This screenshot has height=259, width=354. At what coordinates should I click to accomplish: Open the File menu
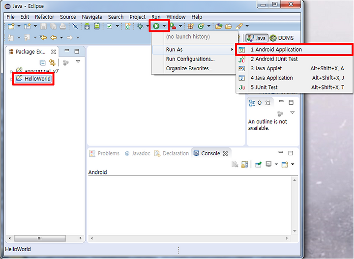10,17
